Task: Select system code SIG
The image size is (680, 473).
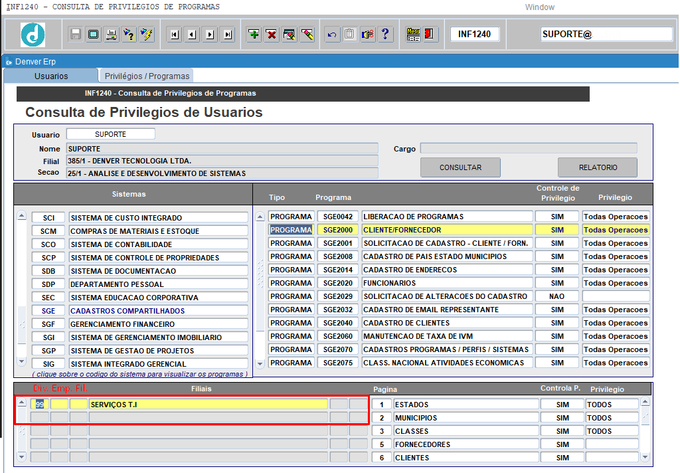Action: (x=48, y=364)
